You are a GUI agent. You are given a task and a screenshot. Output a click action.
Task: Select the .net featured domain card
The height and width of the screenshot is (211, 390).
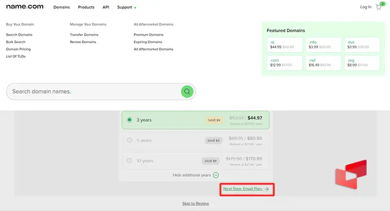click(323, 63)
